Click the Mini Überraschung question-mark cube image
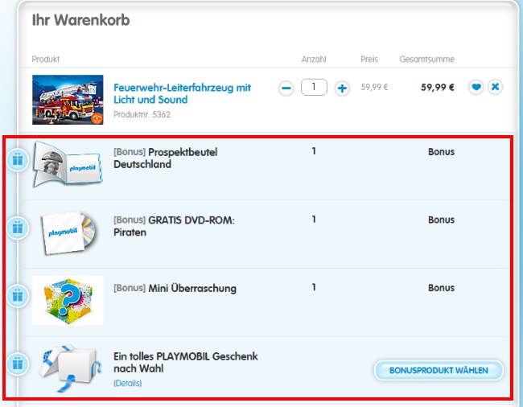Viewport: 523px width, 407px height. pos(68,301)
